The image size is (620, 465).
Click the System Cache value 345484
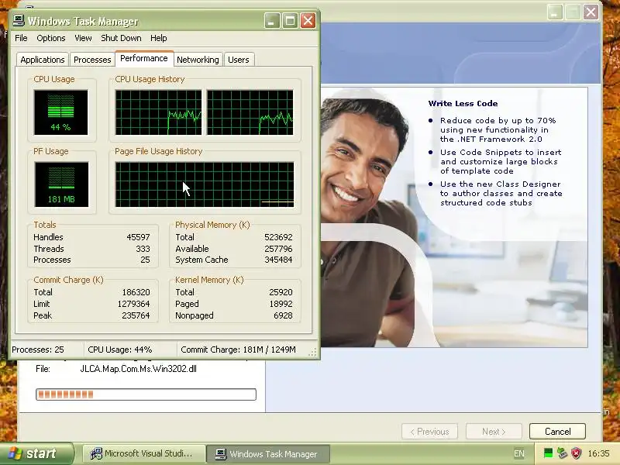pos(278,260)
